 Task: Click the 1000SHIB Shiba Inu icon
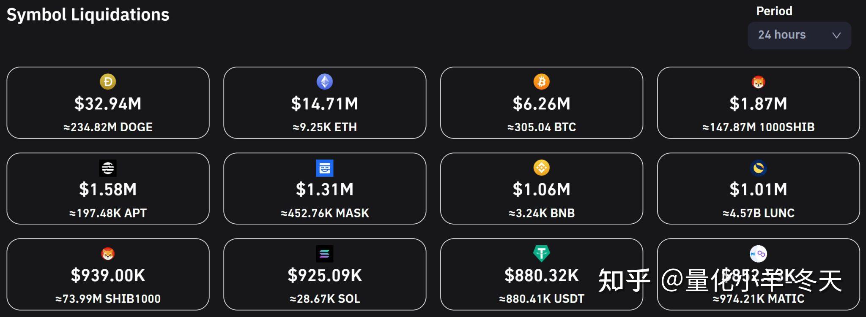pos(759,82)
